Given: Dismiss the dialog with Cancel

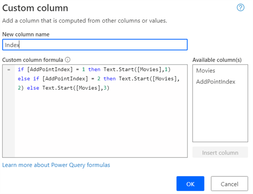Looking at the screenshot, I should (230, 184).
